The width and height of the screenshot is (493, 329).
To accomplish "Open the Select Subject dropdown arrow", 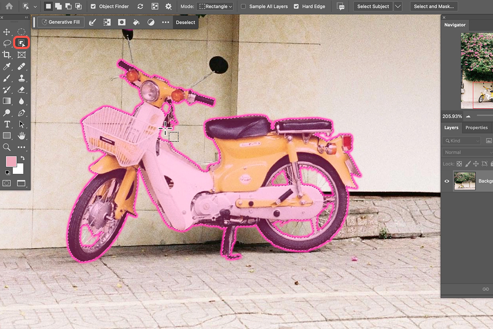I will (x=398, y=7).
